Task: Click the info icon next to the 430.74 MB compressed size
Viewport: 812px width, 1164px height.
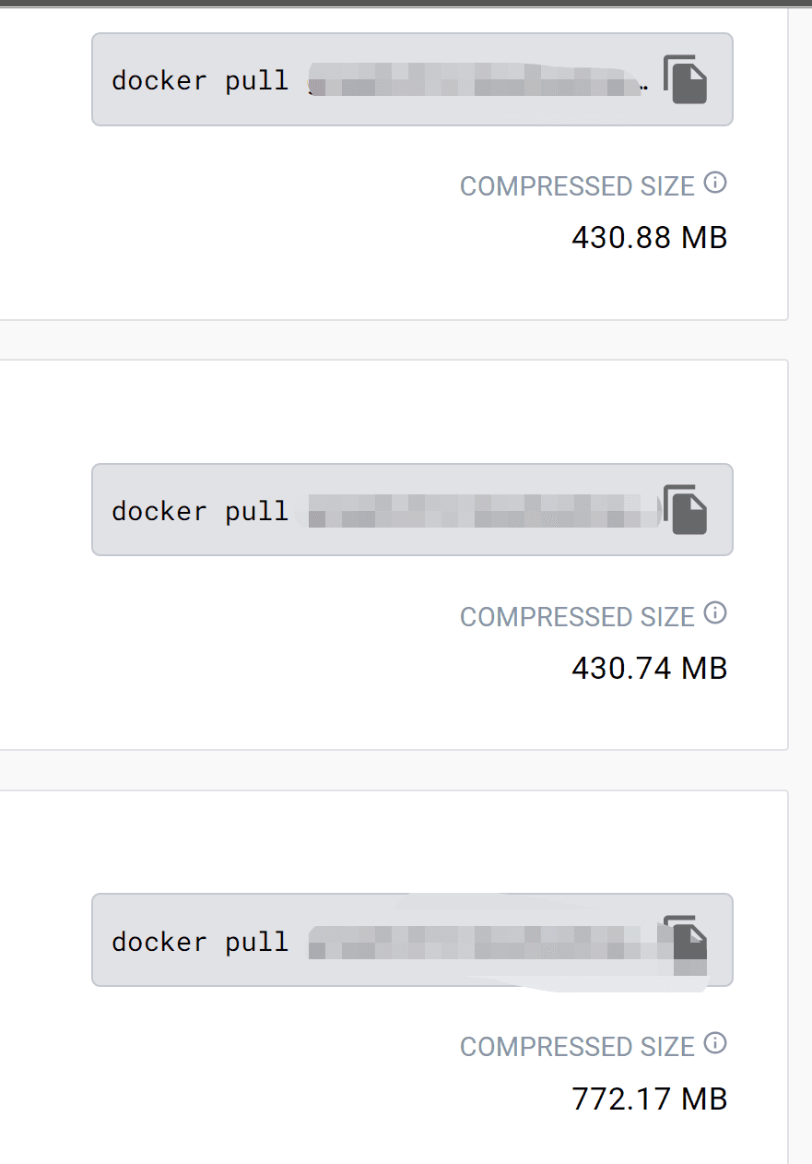Action: click(x=715, y=613)
